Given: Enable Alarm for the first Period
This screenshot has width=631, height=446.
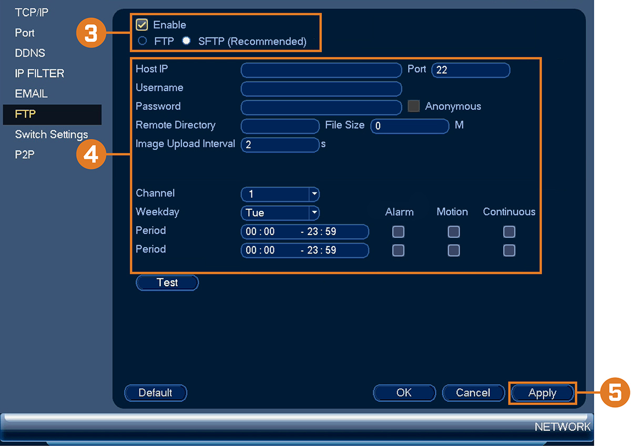Looking at the screenshot, I should [x=399, y=232].
